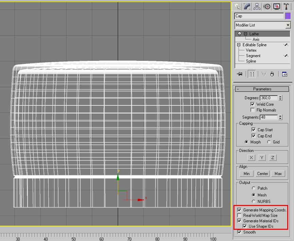
Task: Open the Create command panel tab
Action: [x=238, y=6]
